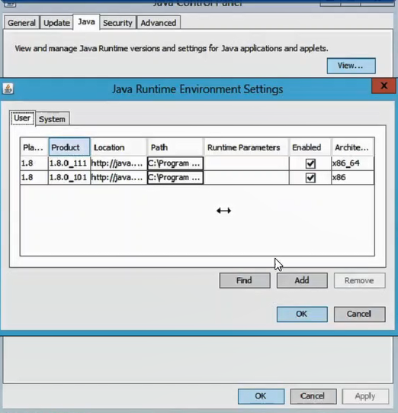Screen dimensions: 398x413
Task: Click OK in the Java Control Panel
Action: click(261, 396)
